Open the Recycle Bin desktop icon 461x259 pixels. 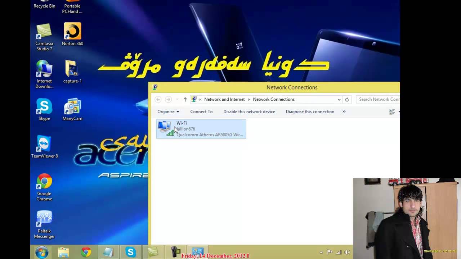coord(44,4)
